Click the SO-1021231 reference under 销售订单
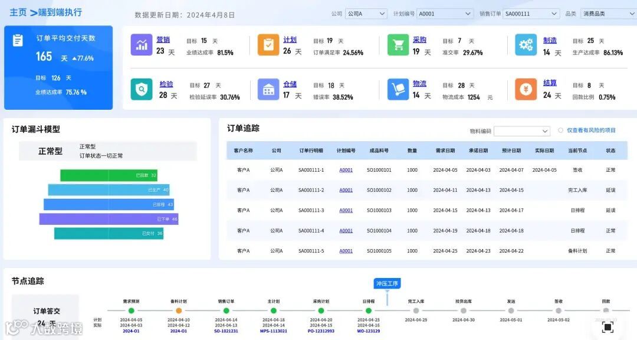This screenshot has width=637, height=340. click(226, 331)
